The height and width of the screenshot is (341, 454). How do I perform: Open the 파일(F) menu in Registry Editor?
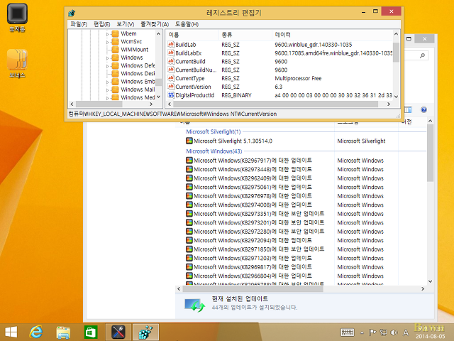point(79,24)
